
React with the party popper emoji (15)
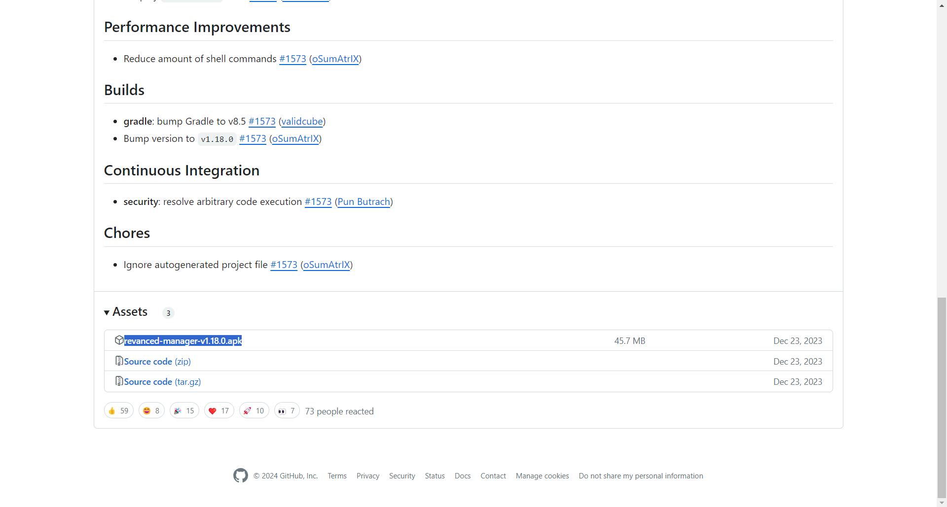[184, 410]
